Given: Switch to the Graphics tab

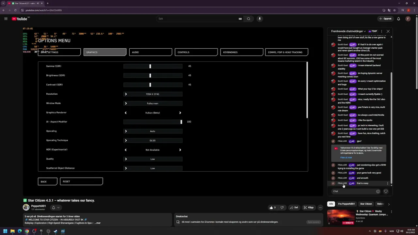Looking at the screenshot, I should click(105, 52).
